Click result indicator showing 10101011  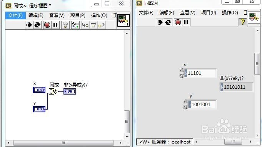point(238,87)
